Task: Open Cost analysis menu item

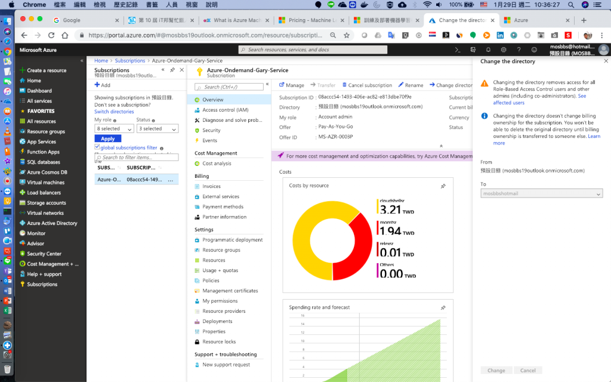Action: (x=217, y=164)
